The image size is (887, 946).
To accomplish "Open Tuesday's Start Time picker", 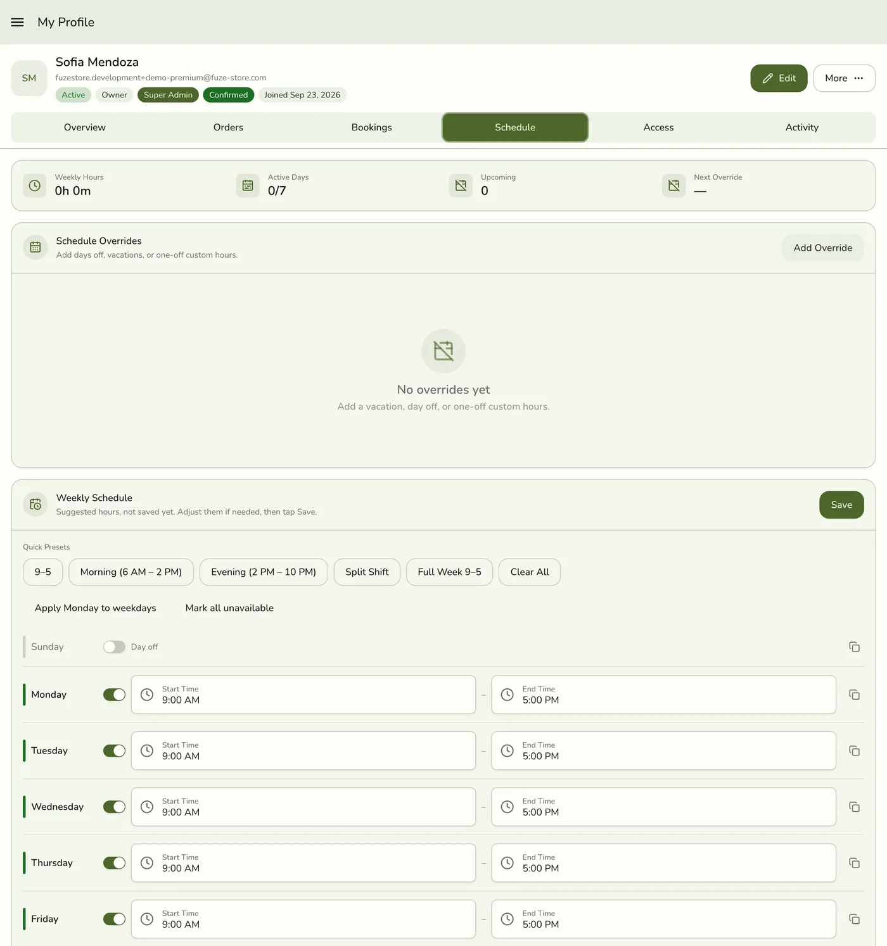I will coord(303,750).
